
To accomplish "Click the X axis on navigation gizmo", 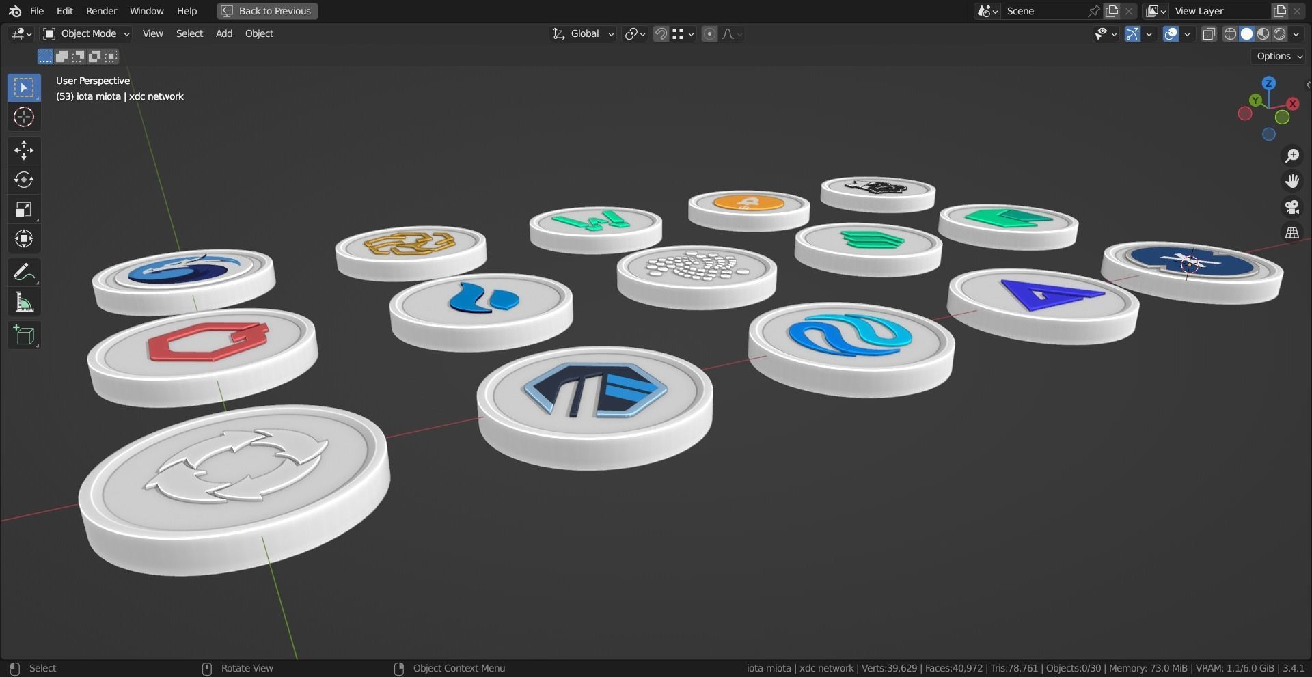I will coord(1293,104).
